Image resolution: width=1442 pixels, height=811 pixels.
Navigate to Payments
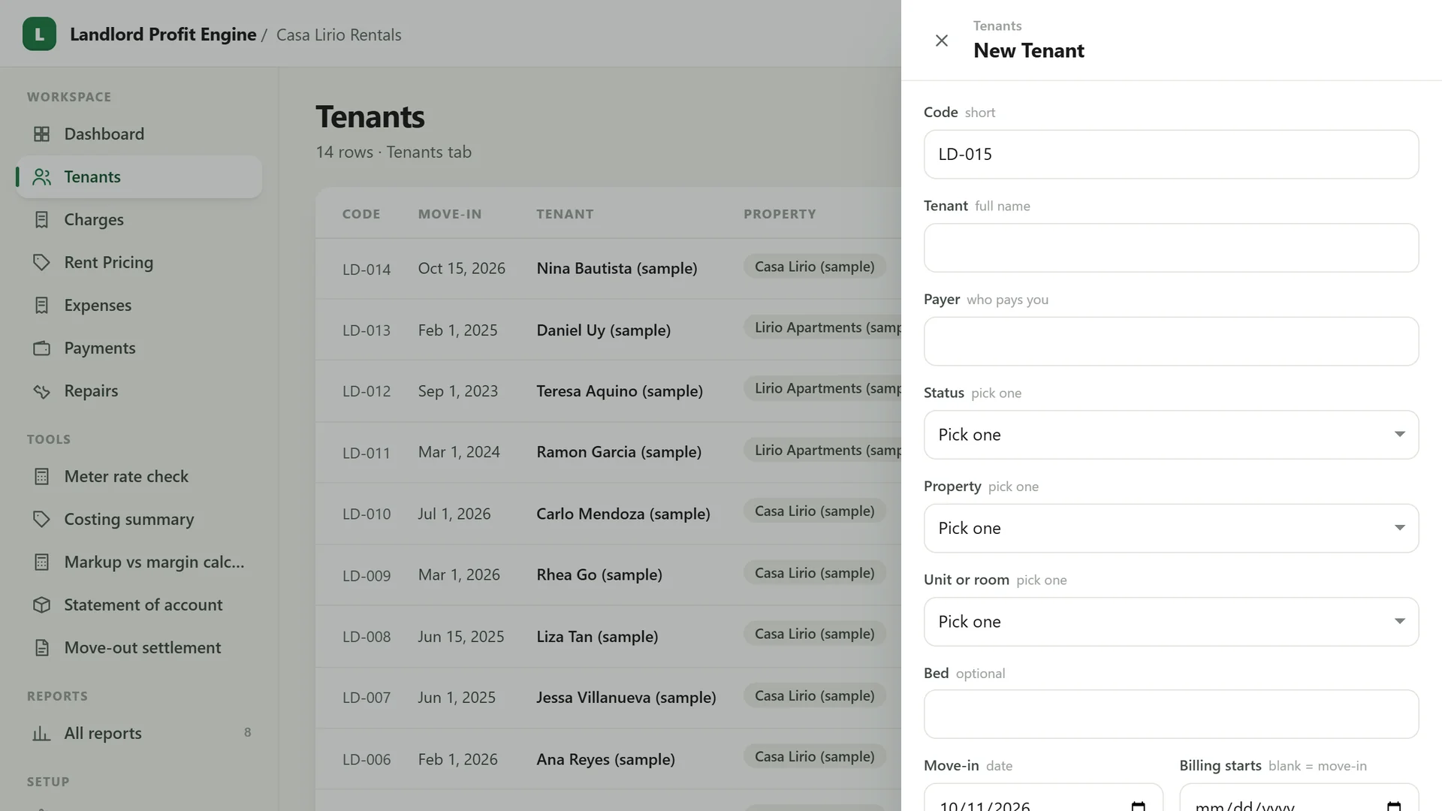tap(139, 348)
